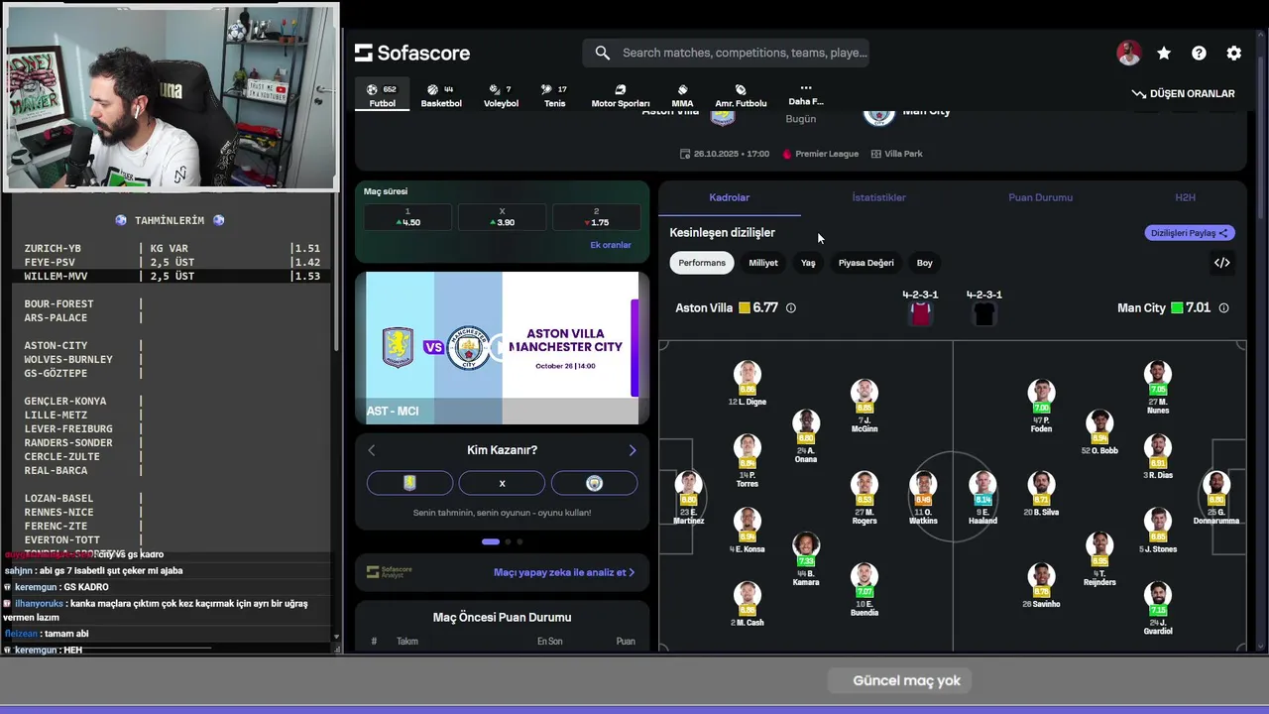1269x714 pixels.
Task: Open player R. Dias on the pitch
Action: coord(1158,458)
